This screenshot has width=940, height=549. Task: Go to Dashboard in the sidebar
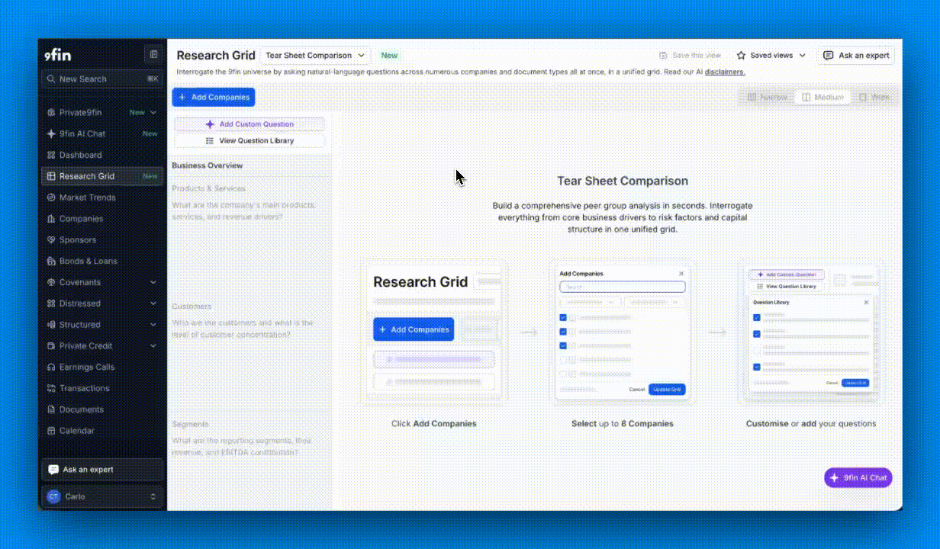click(x=102, y=155)
